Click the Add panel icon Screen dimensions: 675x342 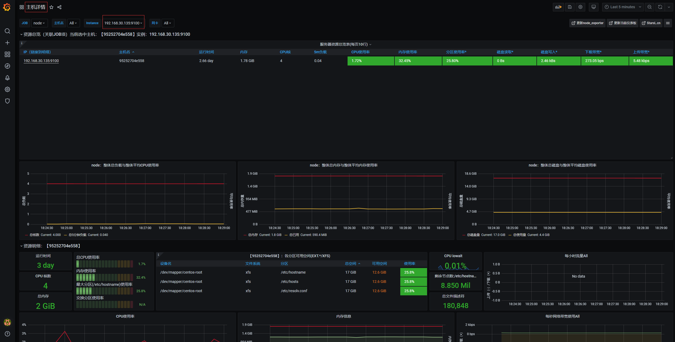pos(558,7)
